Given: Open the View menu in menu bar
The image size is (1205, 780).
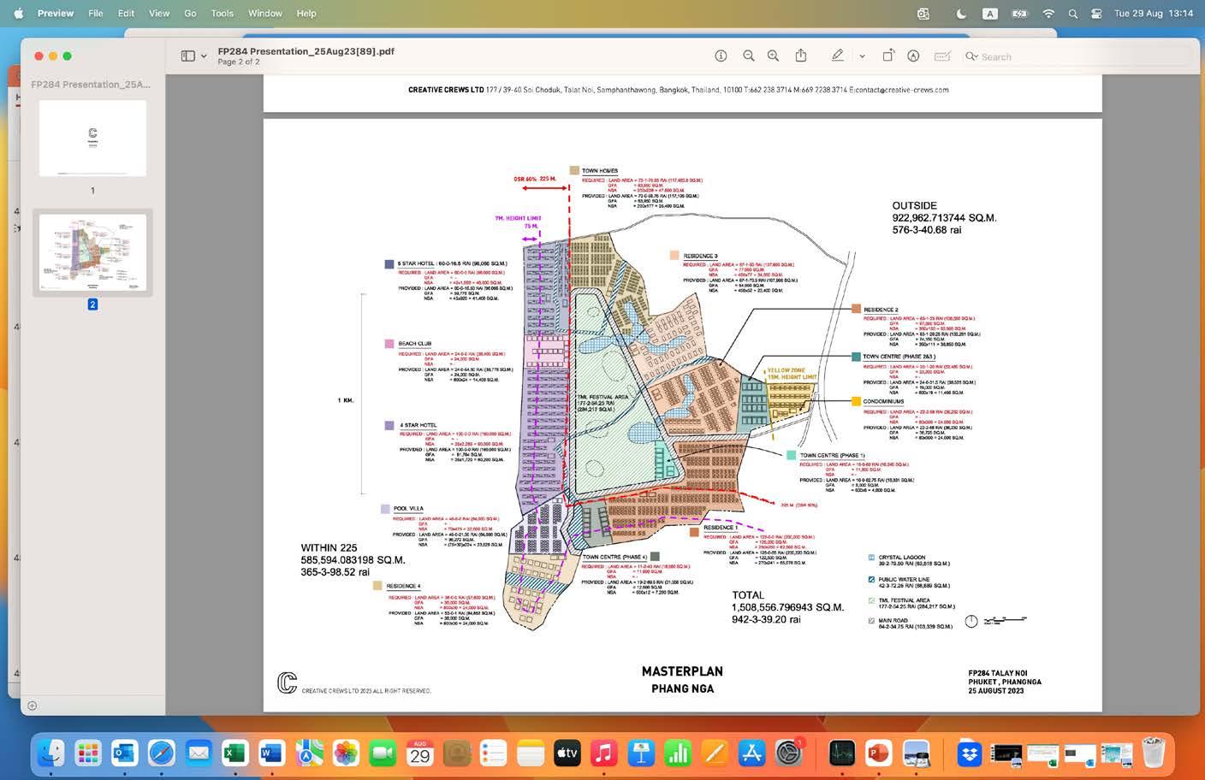Looking at the screenshot, I should pyautogui.click(x=159, y=14).
